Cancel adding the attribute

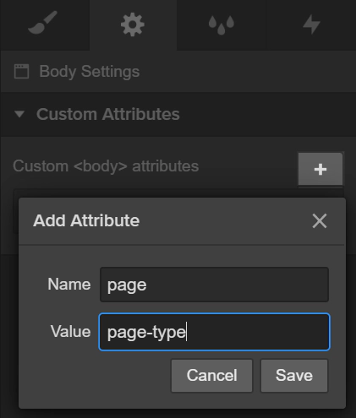[x=211, y=376]
